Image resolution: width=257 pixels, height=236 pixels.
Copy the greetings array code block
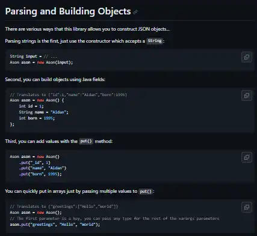point(247,207)
